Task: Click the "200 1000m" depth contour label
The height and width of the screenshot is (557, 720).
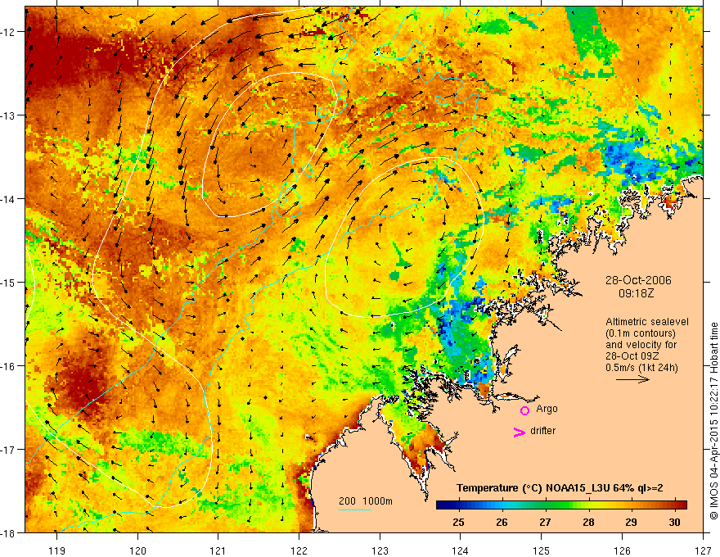Action: pos(366,501)
